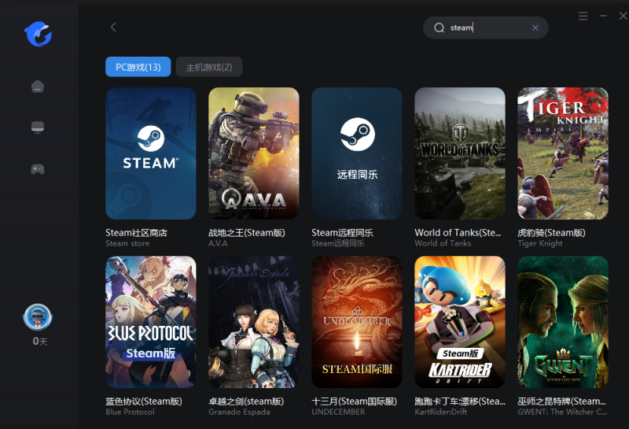The width and height of the screenshot is (629, 429).
Task: Clear the search text with X
Action: [535, 28]
